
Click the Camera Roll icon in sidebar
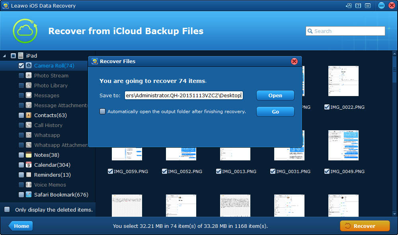point(29,65)
